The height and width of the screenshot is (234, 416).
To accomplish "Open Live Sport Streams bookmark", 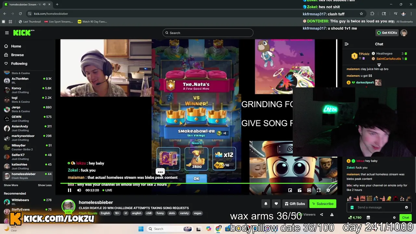I will 58,22.
